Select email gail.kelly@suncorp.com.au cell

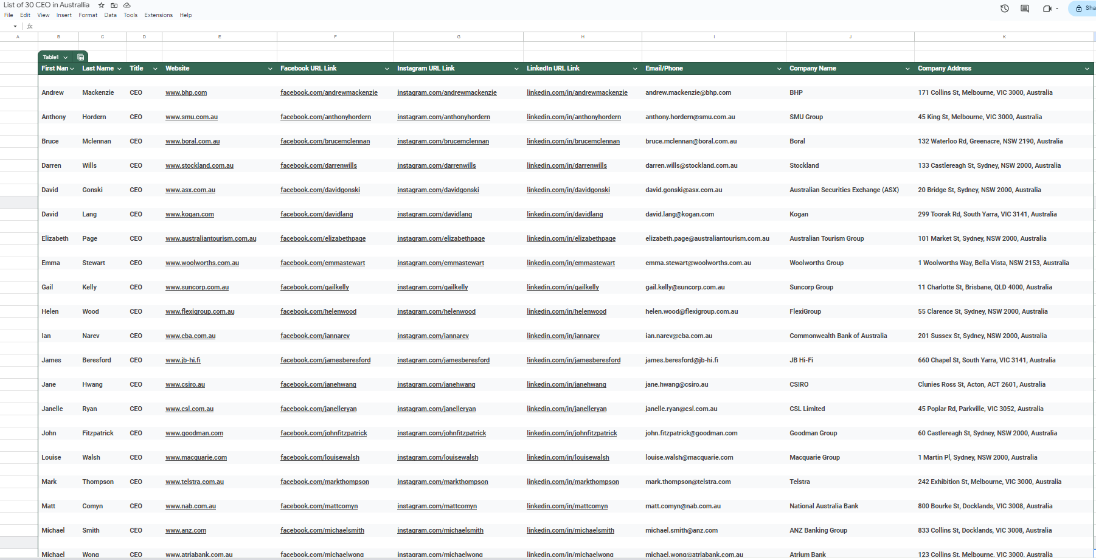pyautogui.click(x=714, y=288)
